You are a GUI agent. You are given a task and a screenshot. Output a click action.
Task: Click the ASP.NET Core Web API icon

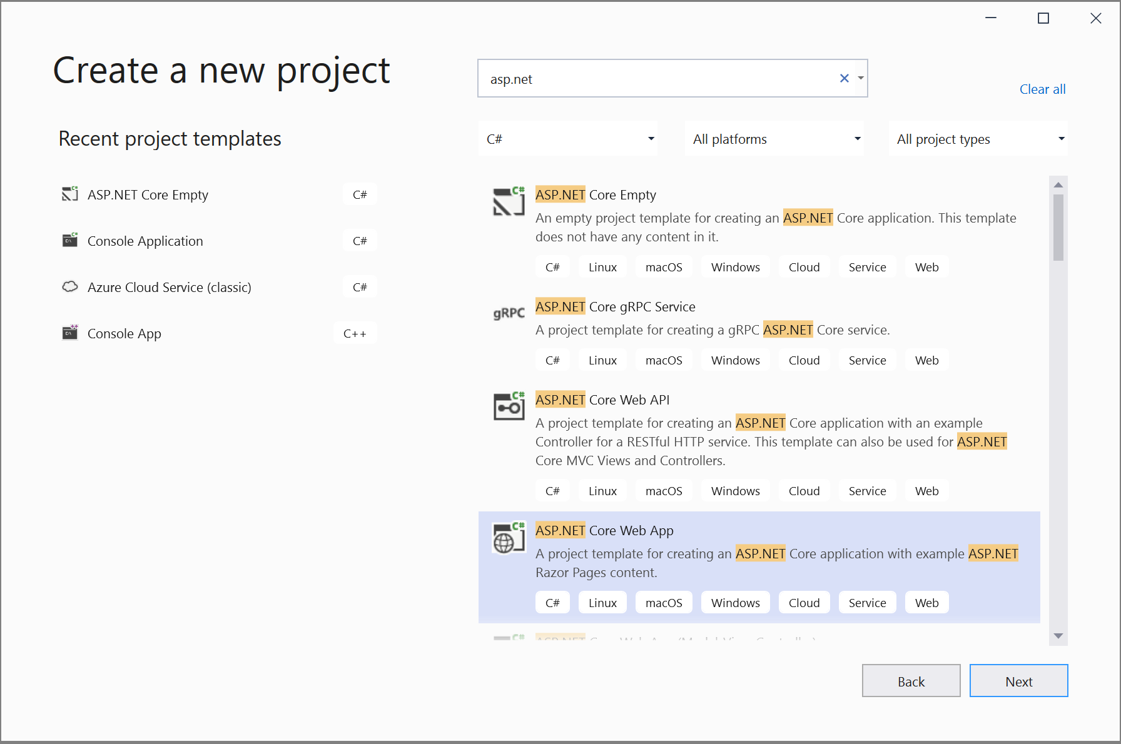pos(509,407)
